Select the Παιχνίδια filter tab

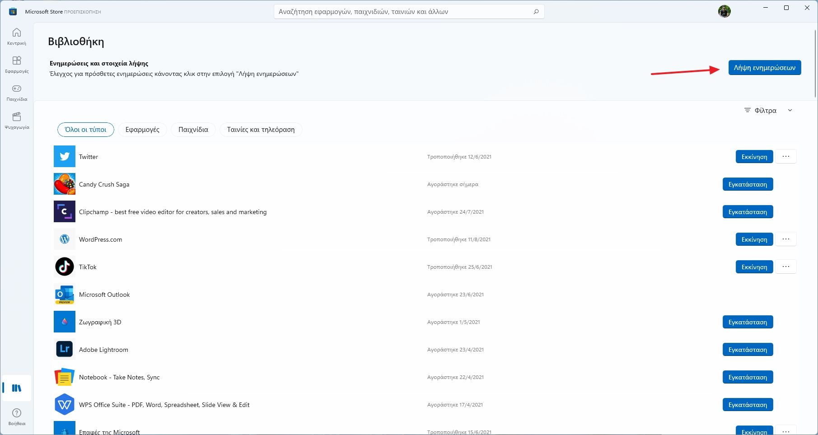tap(193, 130)
